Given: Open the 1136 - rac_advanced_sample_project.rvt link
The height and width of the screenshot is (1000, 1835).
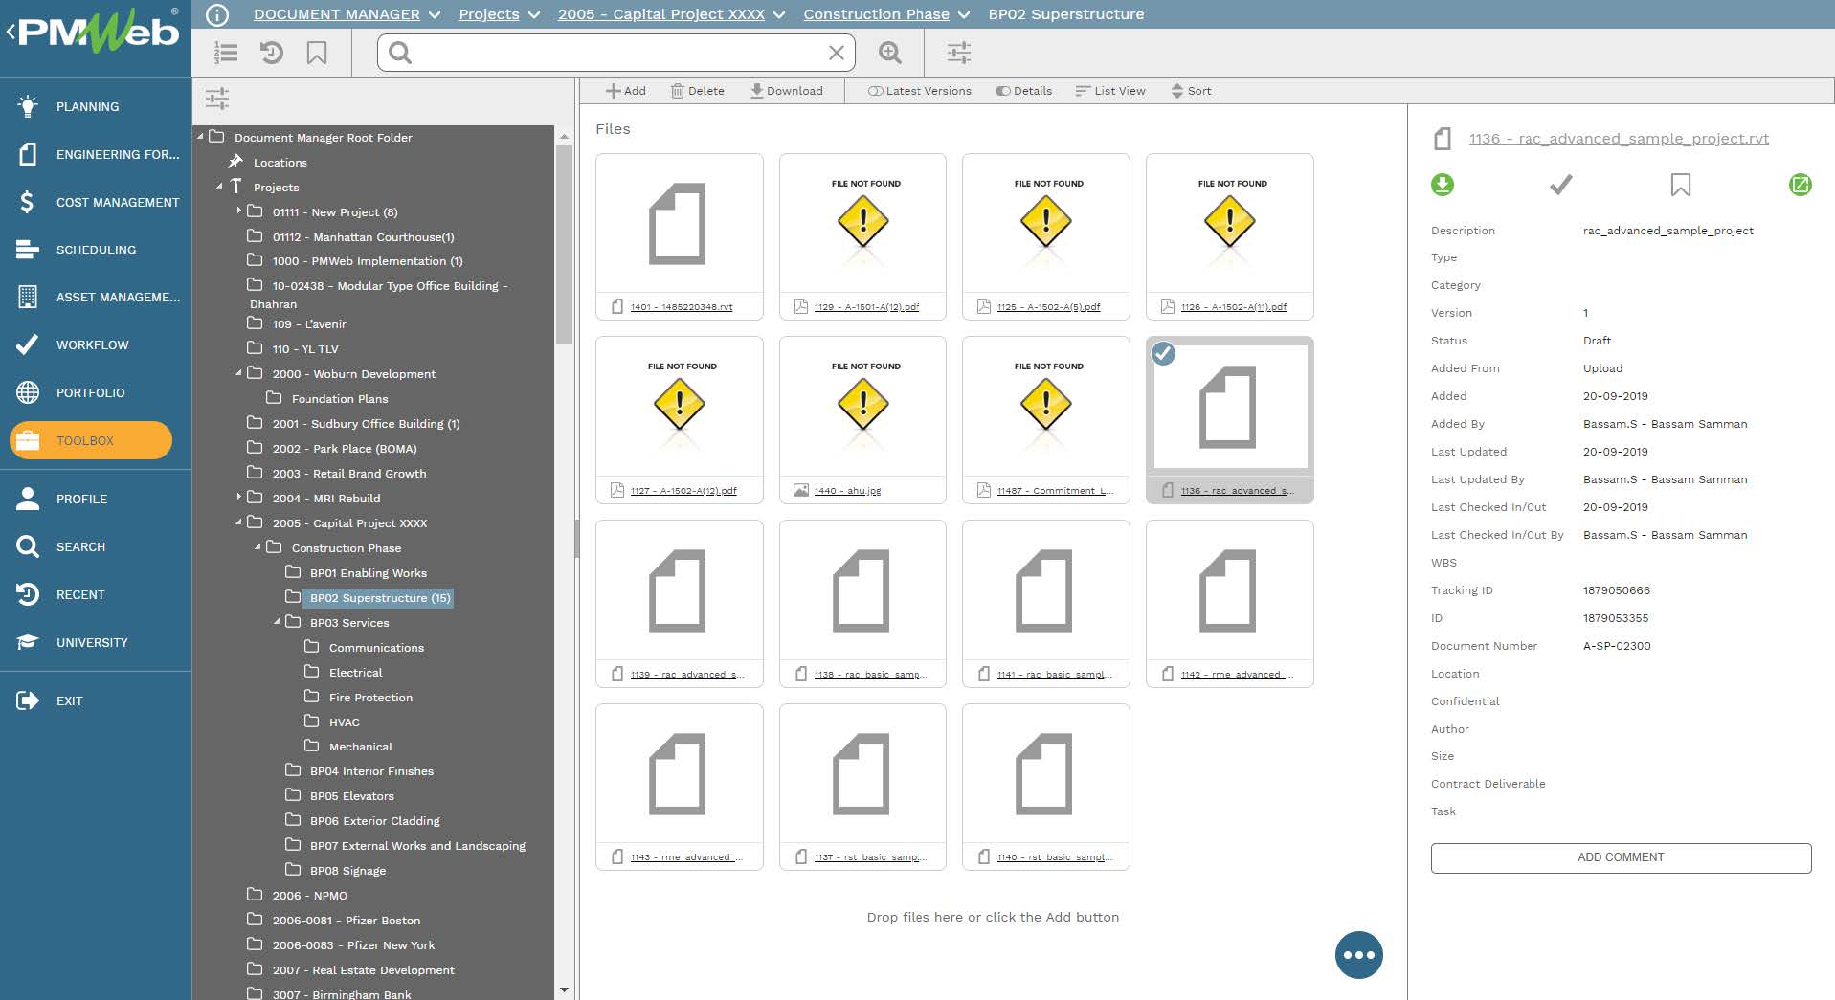Looking at the screenshot, I should tap(1619, 139).
